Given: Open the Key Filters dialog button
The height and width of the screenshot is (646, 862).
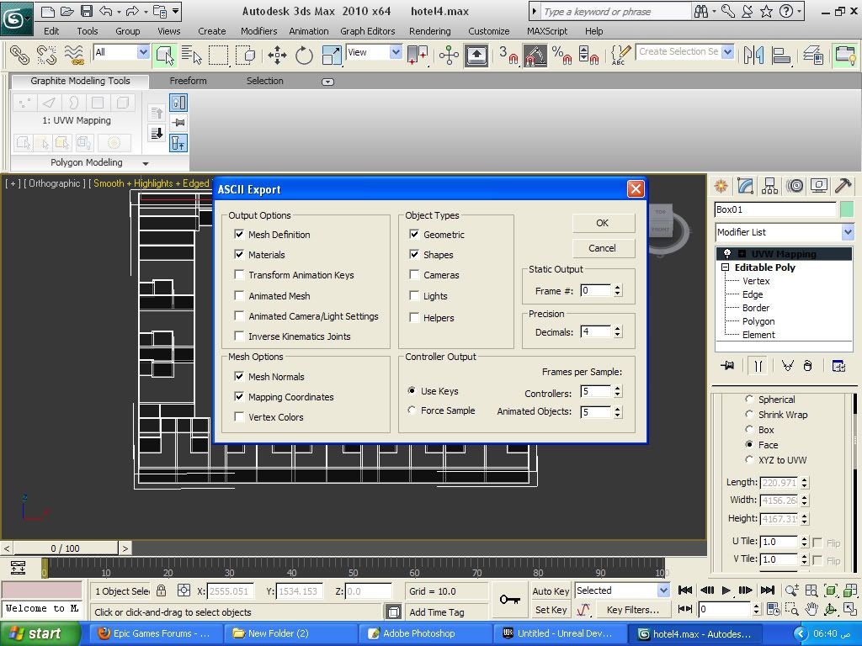Looking at the screenshot, I should (x=632, y=610).
